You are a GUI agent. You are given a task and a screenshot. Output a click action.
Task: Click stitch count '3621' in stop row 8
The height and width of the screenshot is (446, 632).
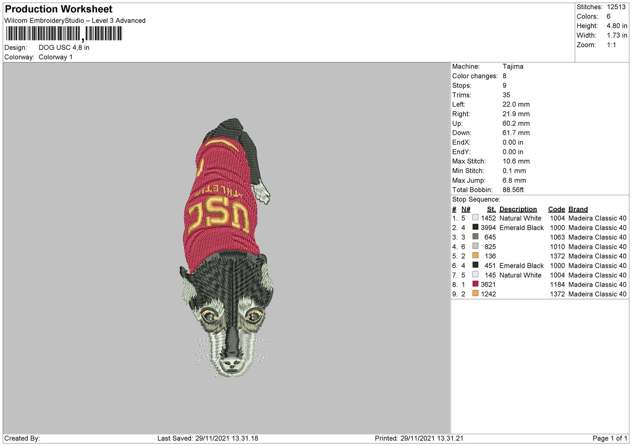coord(488,284)
